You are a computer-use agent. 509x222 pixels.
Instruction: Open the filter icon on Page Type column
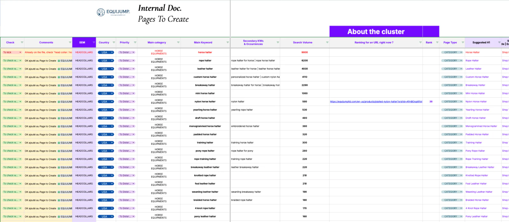463,42
